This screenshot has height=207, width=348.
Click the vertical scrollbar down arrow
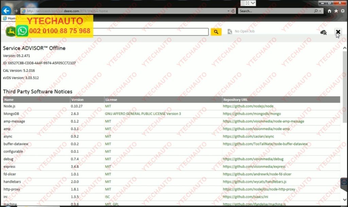pyautogui.click(x=345, y=200)
